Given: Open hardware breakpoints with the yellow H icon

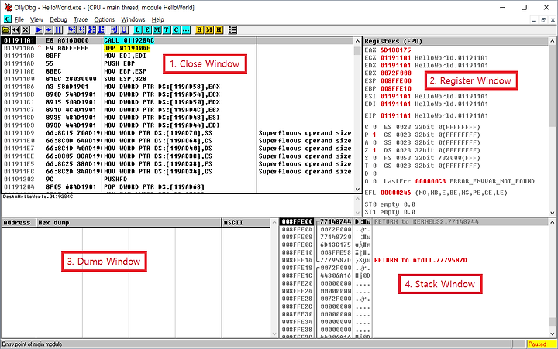Looking at the screenshot, I should click(219, 30).
